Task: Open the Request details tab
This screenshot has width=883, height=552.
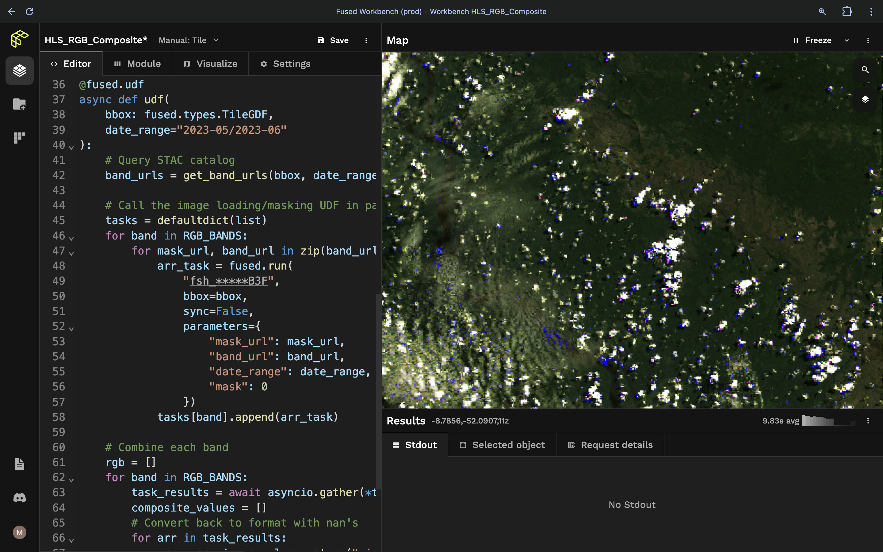Action: [x=610, y=445]
